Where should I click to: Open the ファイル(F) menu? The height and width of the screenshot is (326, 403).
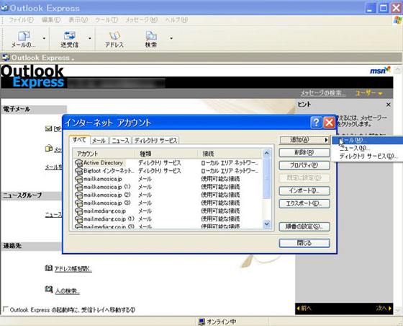[21, 19]
